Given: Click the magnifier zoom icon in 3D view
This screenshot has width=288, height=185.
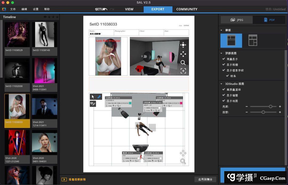Looking at the screenshot, I should [x=183, y=63].
